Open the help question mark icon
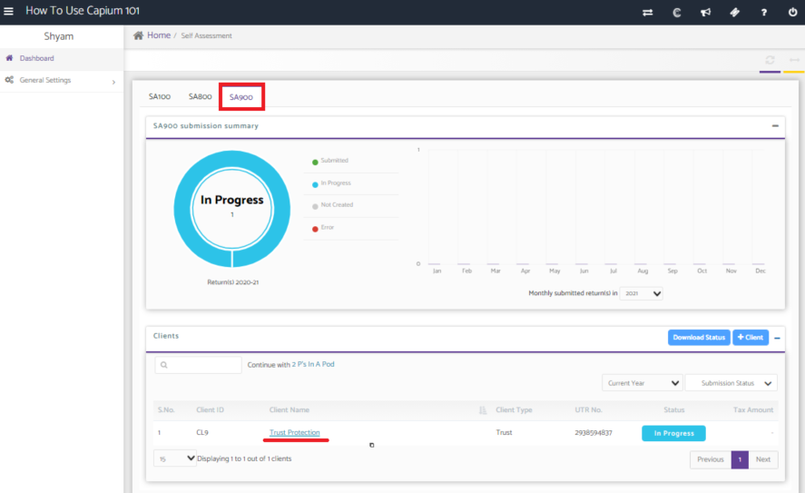Viewport: 805px width, 493px height. tap(764, 13)
